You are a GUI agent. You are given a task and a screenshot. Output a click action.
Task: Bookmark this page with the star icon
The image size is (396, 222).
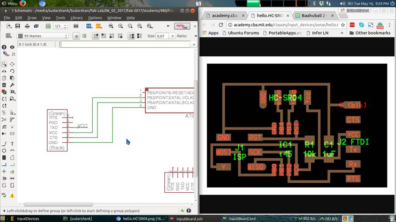tap(343, 25)
